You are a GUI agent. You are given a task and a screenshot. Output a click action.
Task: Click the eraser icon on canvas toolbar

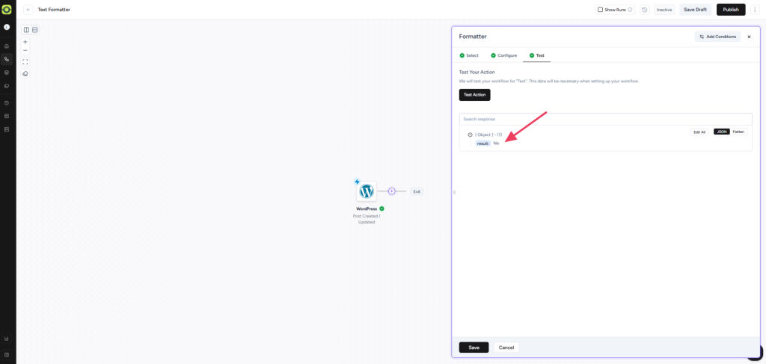coord(25,73)
